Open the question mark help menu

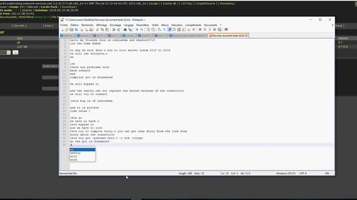pyautogui.click(x=220, y=25)
